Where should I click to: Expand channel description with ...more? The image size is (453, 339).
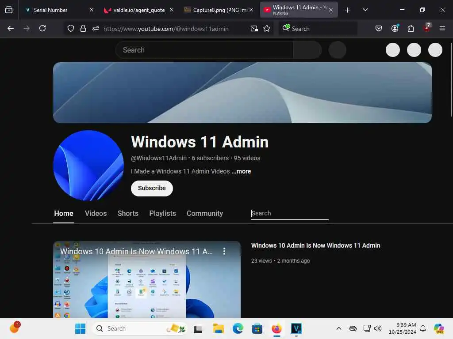point(241,171)
